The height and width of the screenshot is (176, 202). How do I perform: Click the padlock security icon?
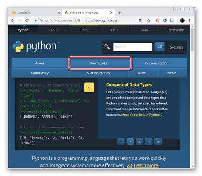click(36, 20)
